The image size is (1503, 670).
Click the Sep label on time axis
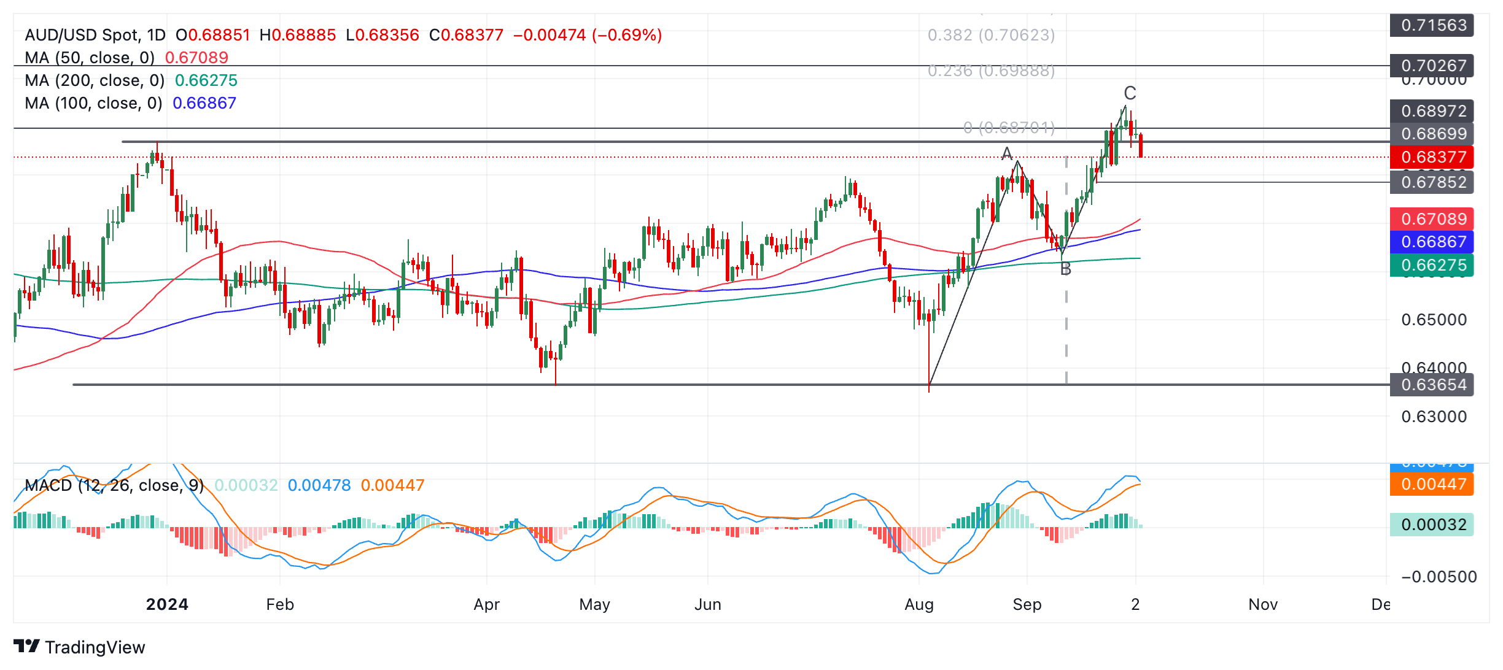pos(1027,604)
